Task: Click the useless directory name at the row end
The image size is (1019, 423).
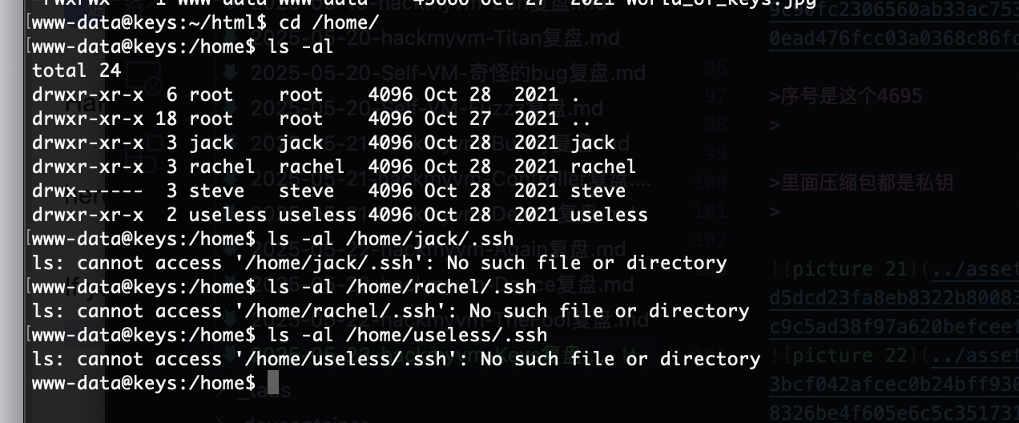Action: (609, 215)
